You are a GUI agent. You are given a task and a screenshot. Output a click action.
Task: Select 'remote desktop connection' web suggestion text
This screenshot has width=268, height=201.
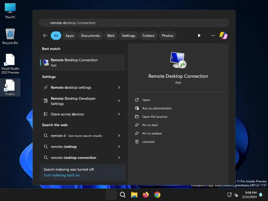pyautogui.click(x=73, y=158)
